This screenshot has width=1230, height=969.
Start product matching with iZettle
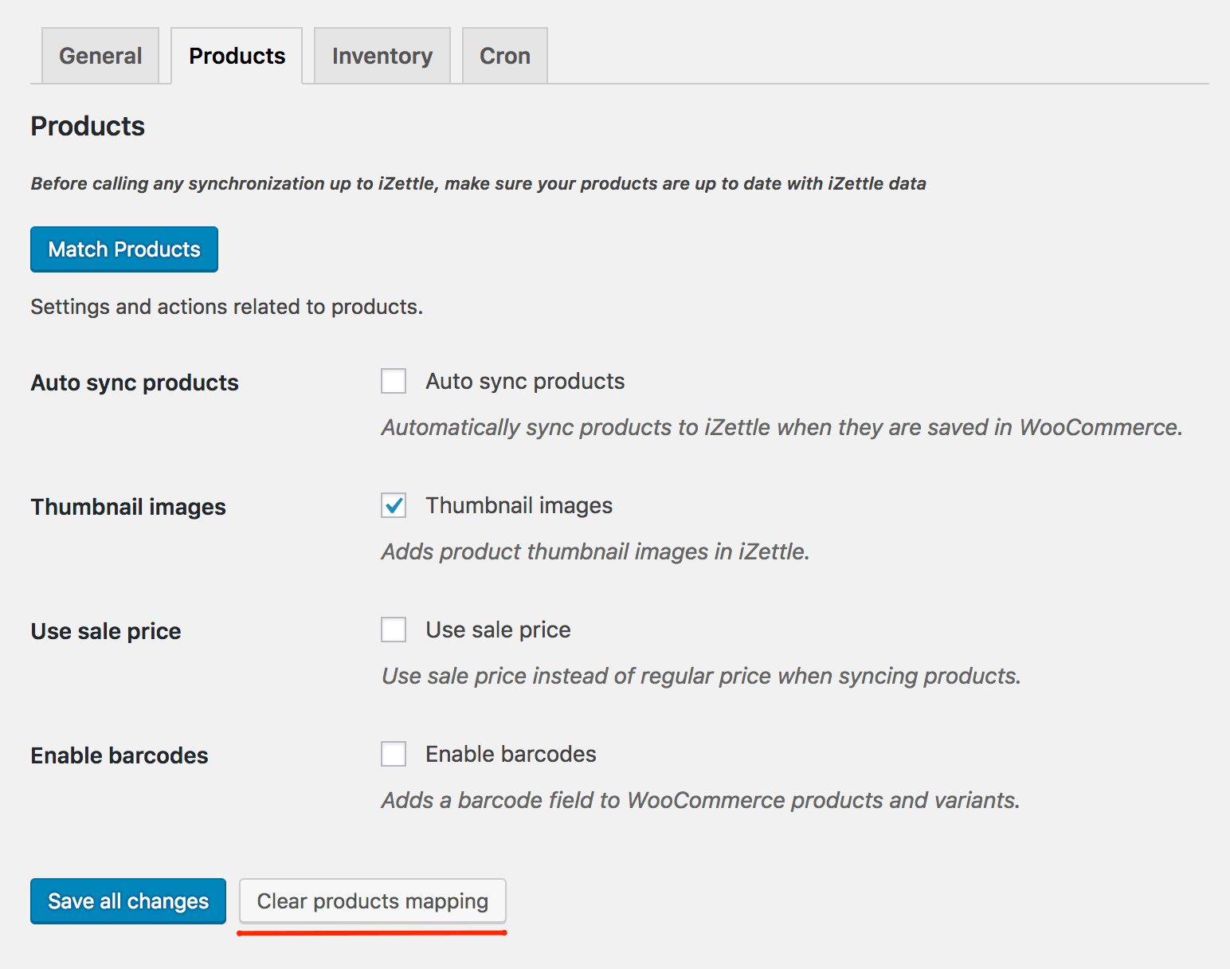[123, 249]
